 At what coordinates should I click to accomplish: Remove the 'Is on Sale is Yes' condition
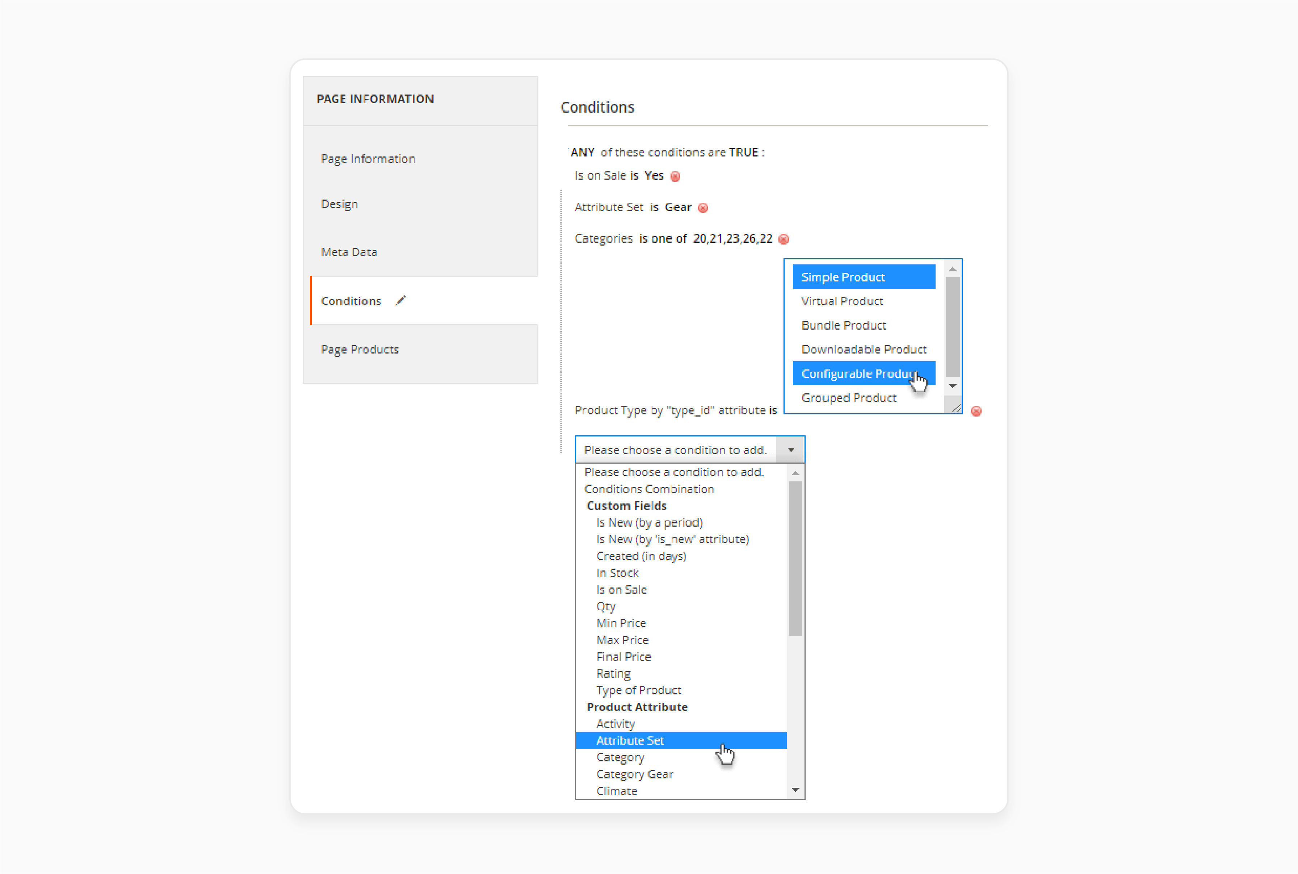click(x=675, y=177)
